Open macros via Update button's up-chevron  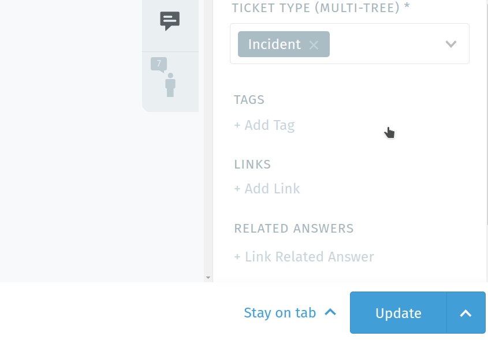tap(466, 313)
